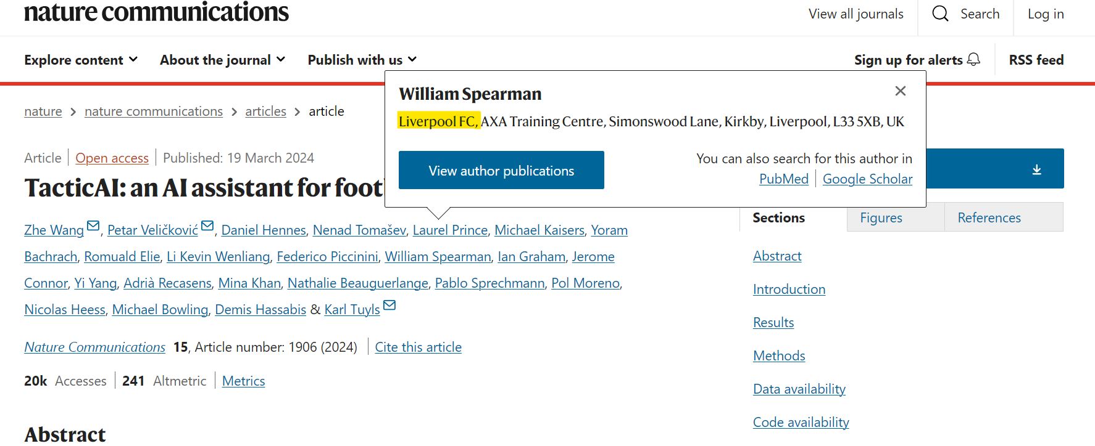
Task: Open the Demis Hassabis author link
Action: [260, 310]
